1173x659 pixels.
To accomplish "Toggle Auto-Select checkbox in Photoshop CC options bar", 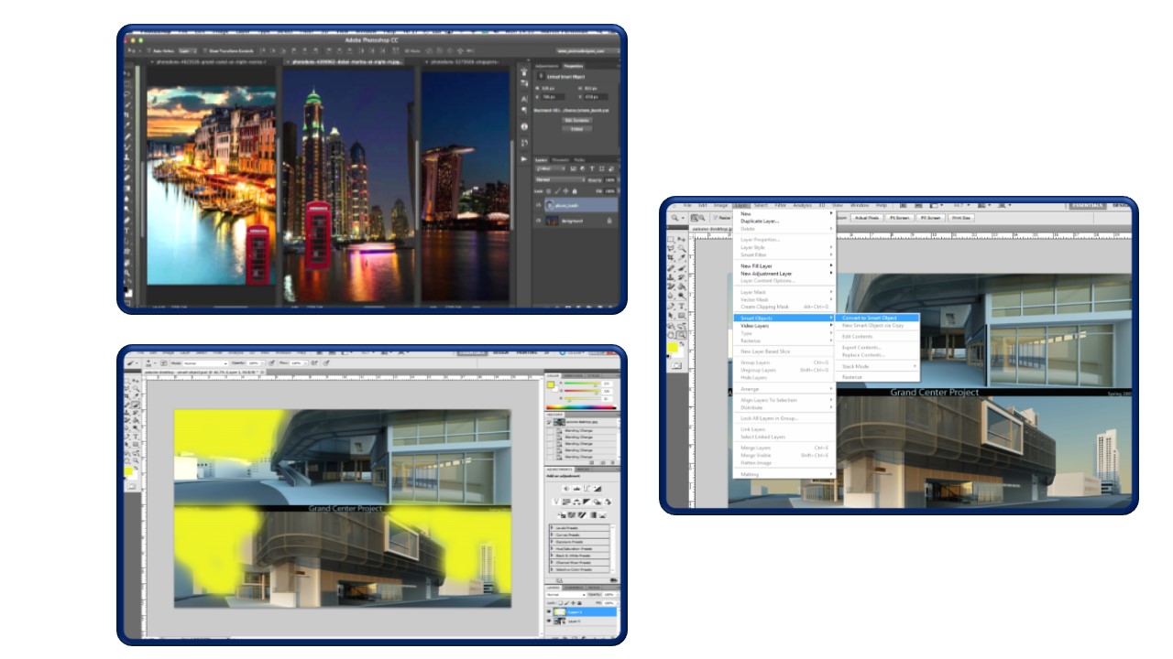I will pos(149,51).
